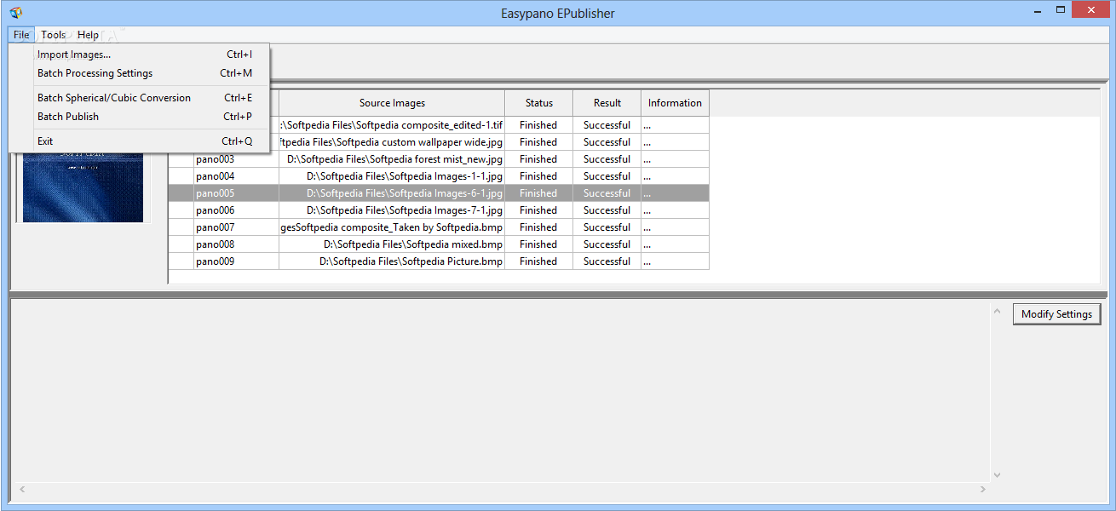Select the pano007 row name

click(x=215, y=227)
